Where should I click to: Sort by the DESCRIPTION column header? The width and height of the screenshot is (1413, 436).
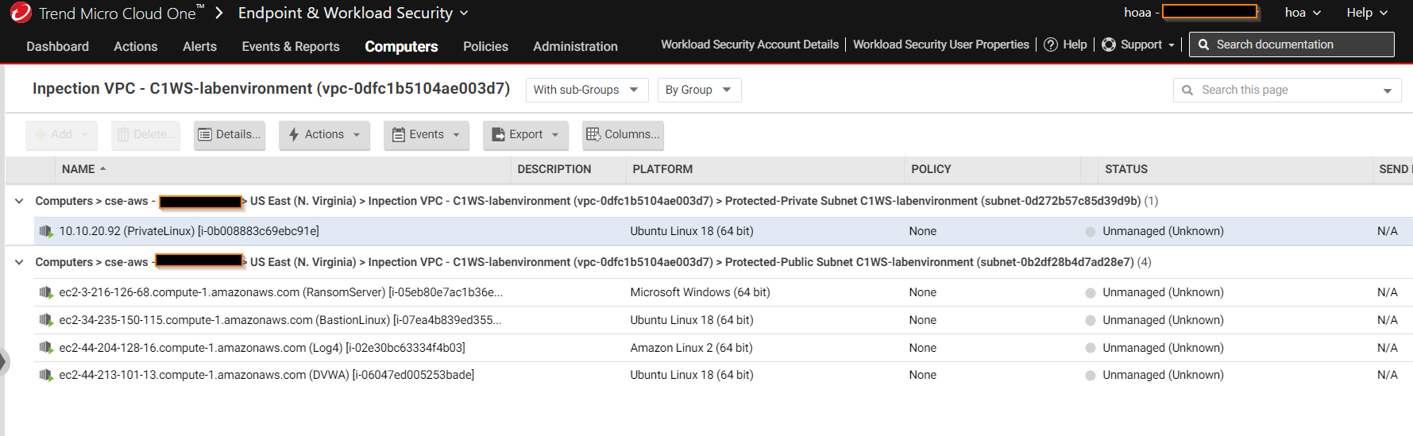(x=554, y=169)
